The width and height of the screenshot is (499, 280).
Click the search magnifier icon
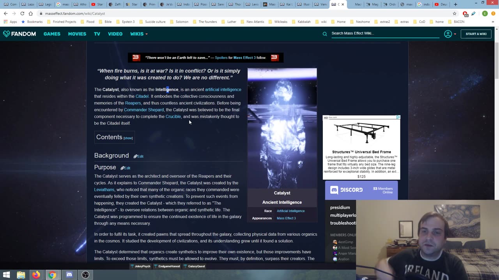[325, 34]
